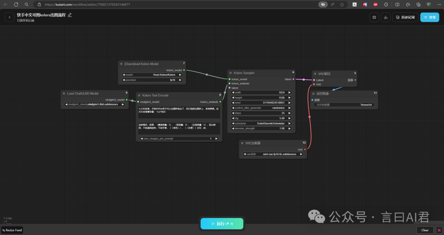Click left arrow of the cfg widget
This screenshot has height=235, width=444.
coord(233,119)
